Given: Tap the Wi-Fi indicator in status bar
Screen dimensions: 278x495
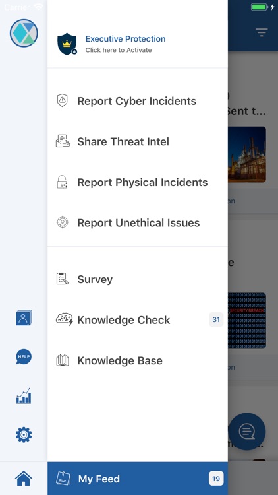Looking at the screenshot, I should click(x=38, y=7).
